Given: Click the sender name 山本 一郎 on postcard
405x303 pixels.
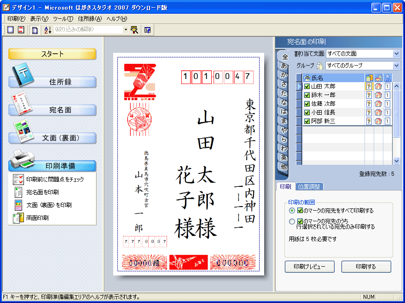Looking at the screenshot, I should (139, 202).
